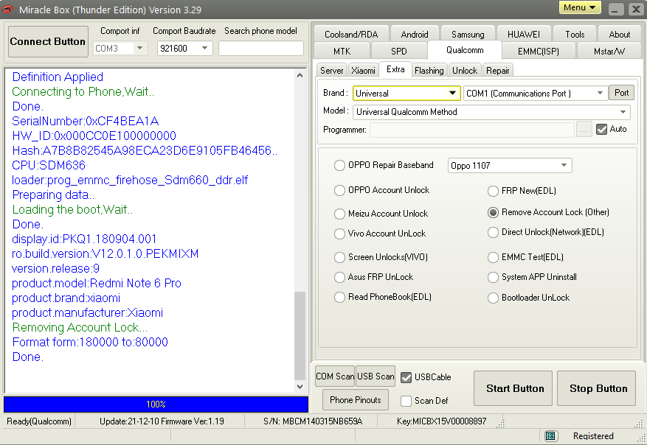Open the Flashing sub-tab
This screenshot has height=445, width=647.
click(x=429, y=71)
